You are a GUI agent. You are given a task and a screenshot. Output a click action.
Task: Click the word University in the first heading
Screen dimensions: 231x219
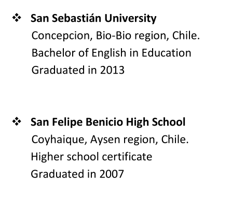(130, 19)
